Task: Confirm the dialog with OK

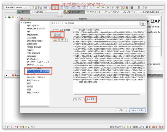Action: (121, 110)
